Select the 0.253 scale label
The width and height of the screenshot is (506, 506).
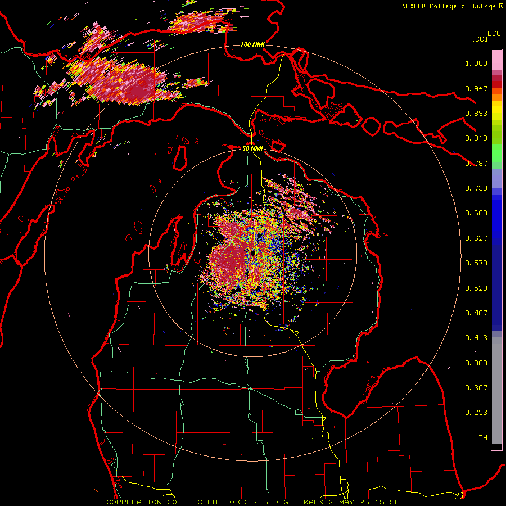[476, 413]
